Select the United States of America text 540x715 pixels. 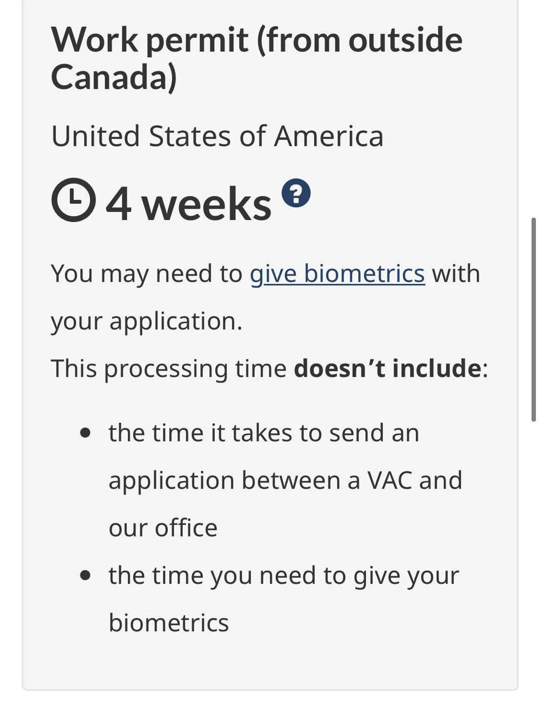(217, 136)
